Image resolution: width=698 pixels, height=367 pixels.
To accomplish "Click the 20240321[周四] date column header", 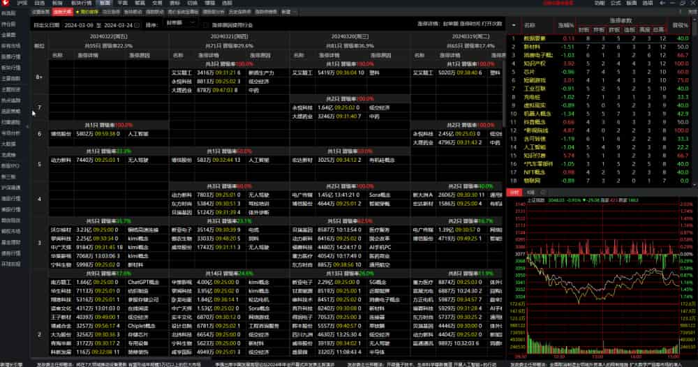I will [x=229, y=36].
